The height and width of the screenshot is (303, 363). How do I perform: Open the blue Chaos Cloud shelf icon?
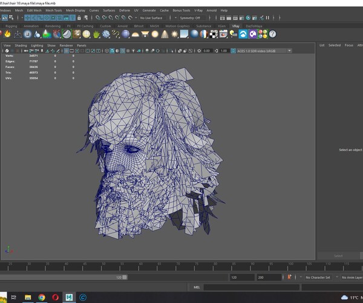tap(243, 34)
